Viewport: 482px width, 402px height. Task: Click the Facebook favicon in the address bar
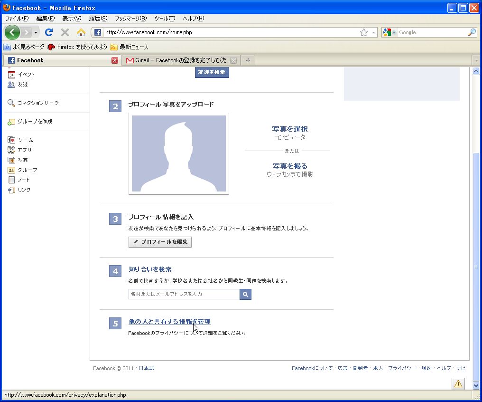pos(97,32)
